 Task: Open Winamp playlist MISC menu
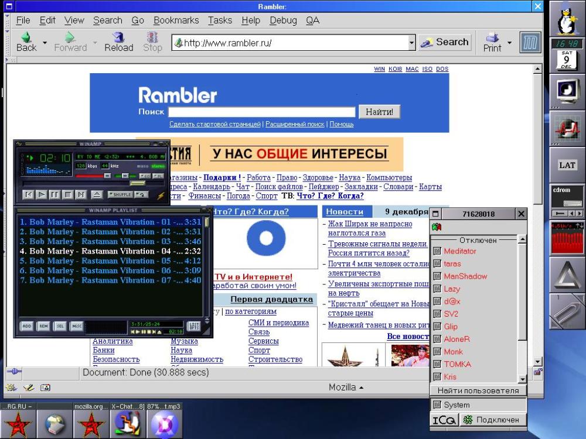tap(77, 326)
